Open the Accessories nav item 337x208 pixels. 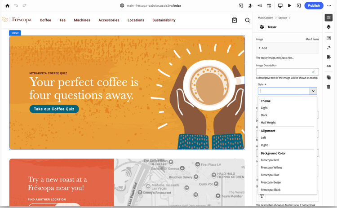coord(109,20)
